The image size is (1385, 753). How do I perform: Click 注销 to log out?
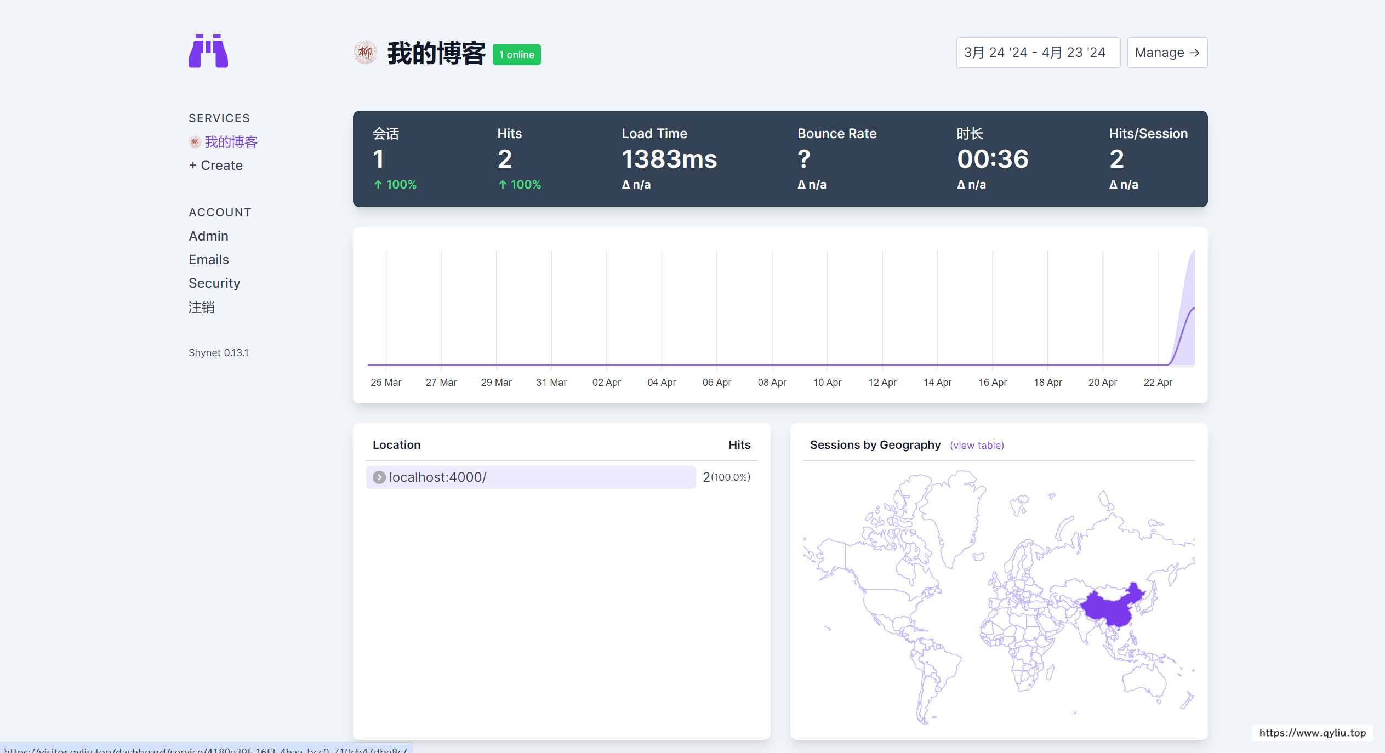202,307
